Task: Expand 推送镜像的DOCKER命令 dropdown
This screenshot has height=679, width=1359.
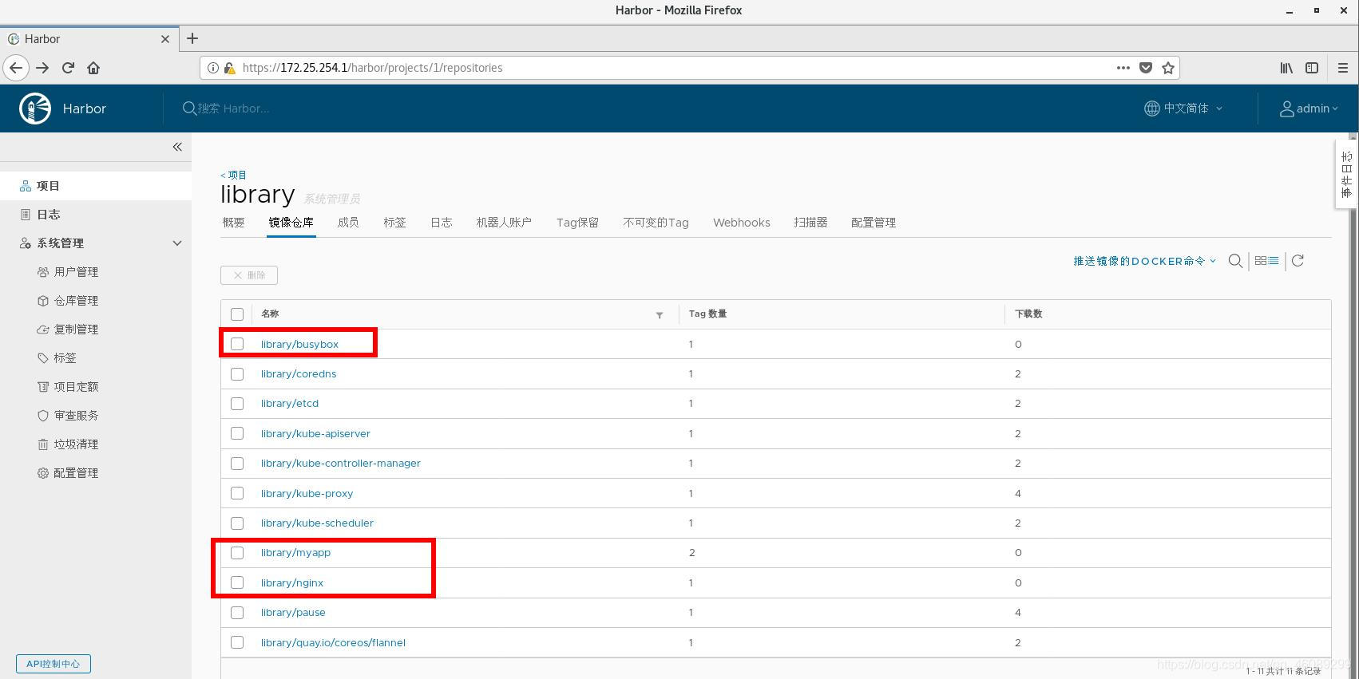Action: [x=1144, y=261]
